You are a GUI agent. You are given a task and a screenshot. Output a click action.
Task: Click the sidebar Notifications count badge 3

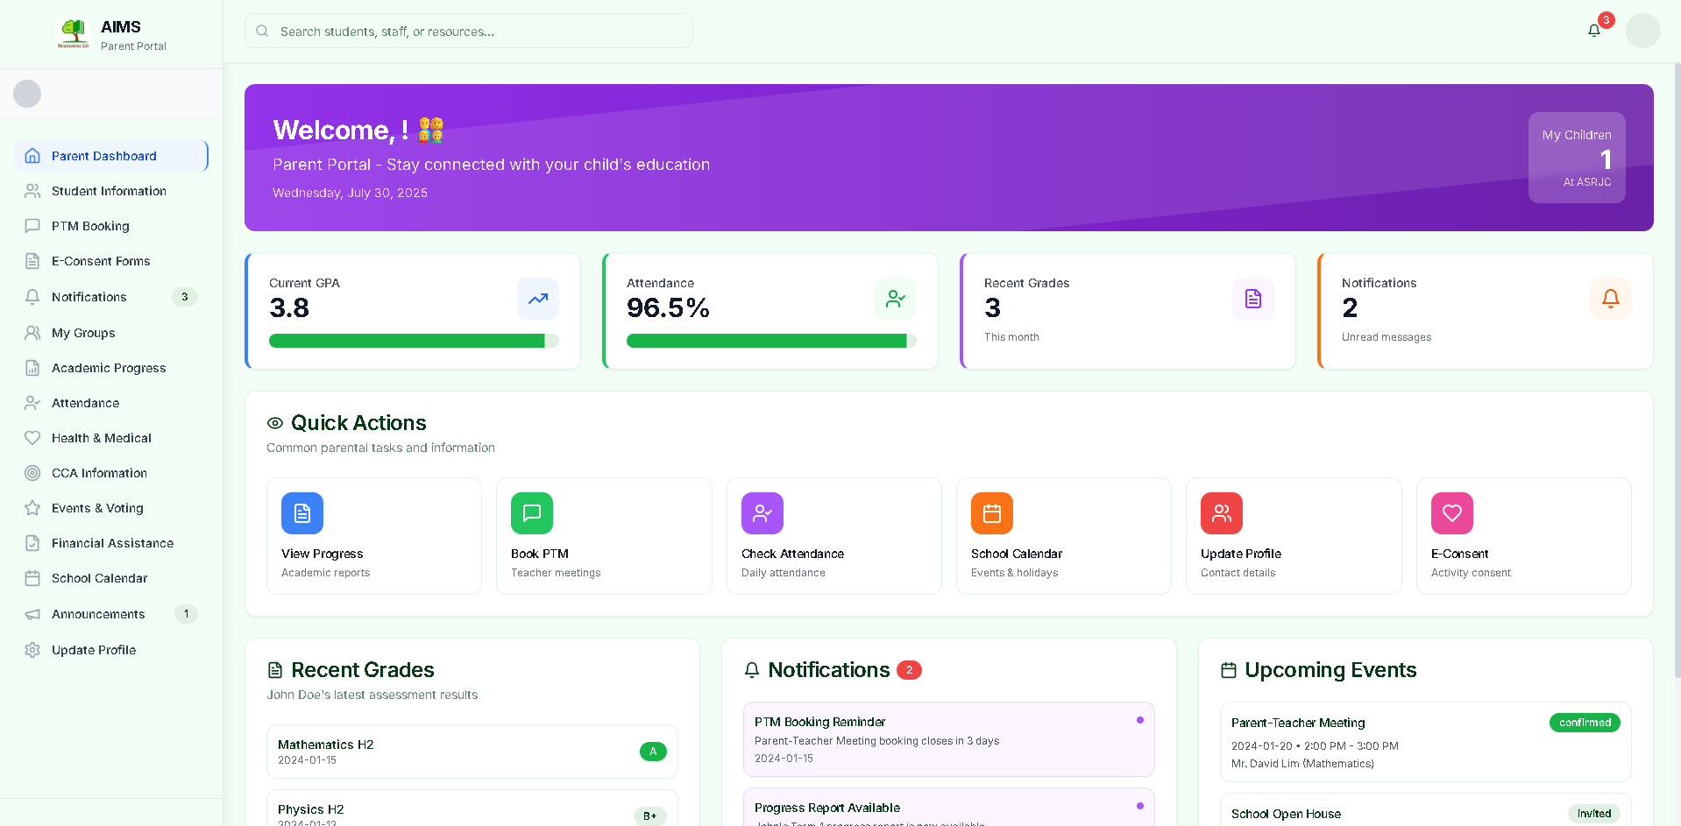pos(184,297)
